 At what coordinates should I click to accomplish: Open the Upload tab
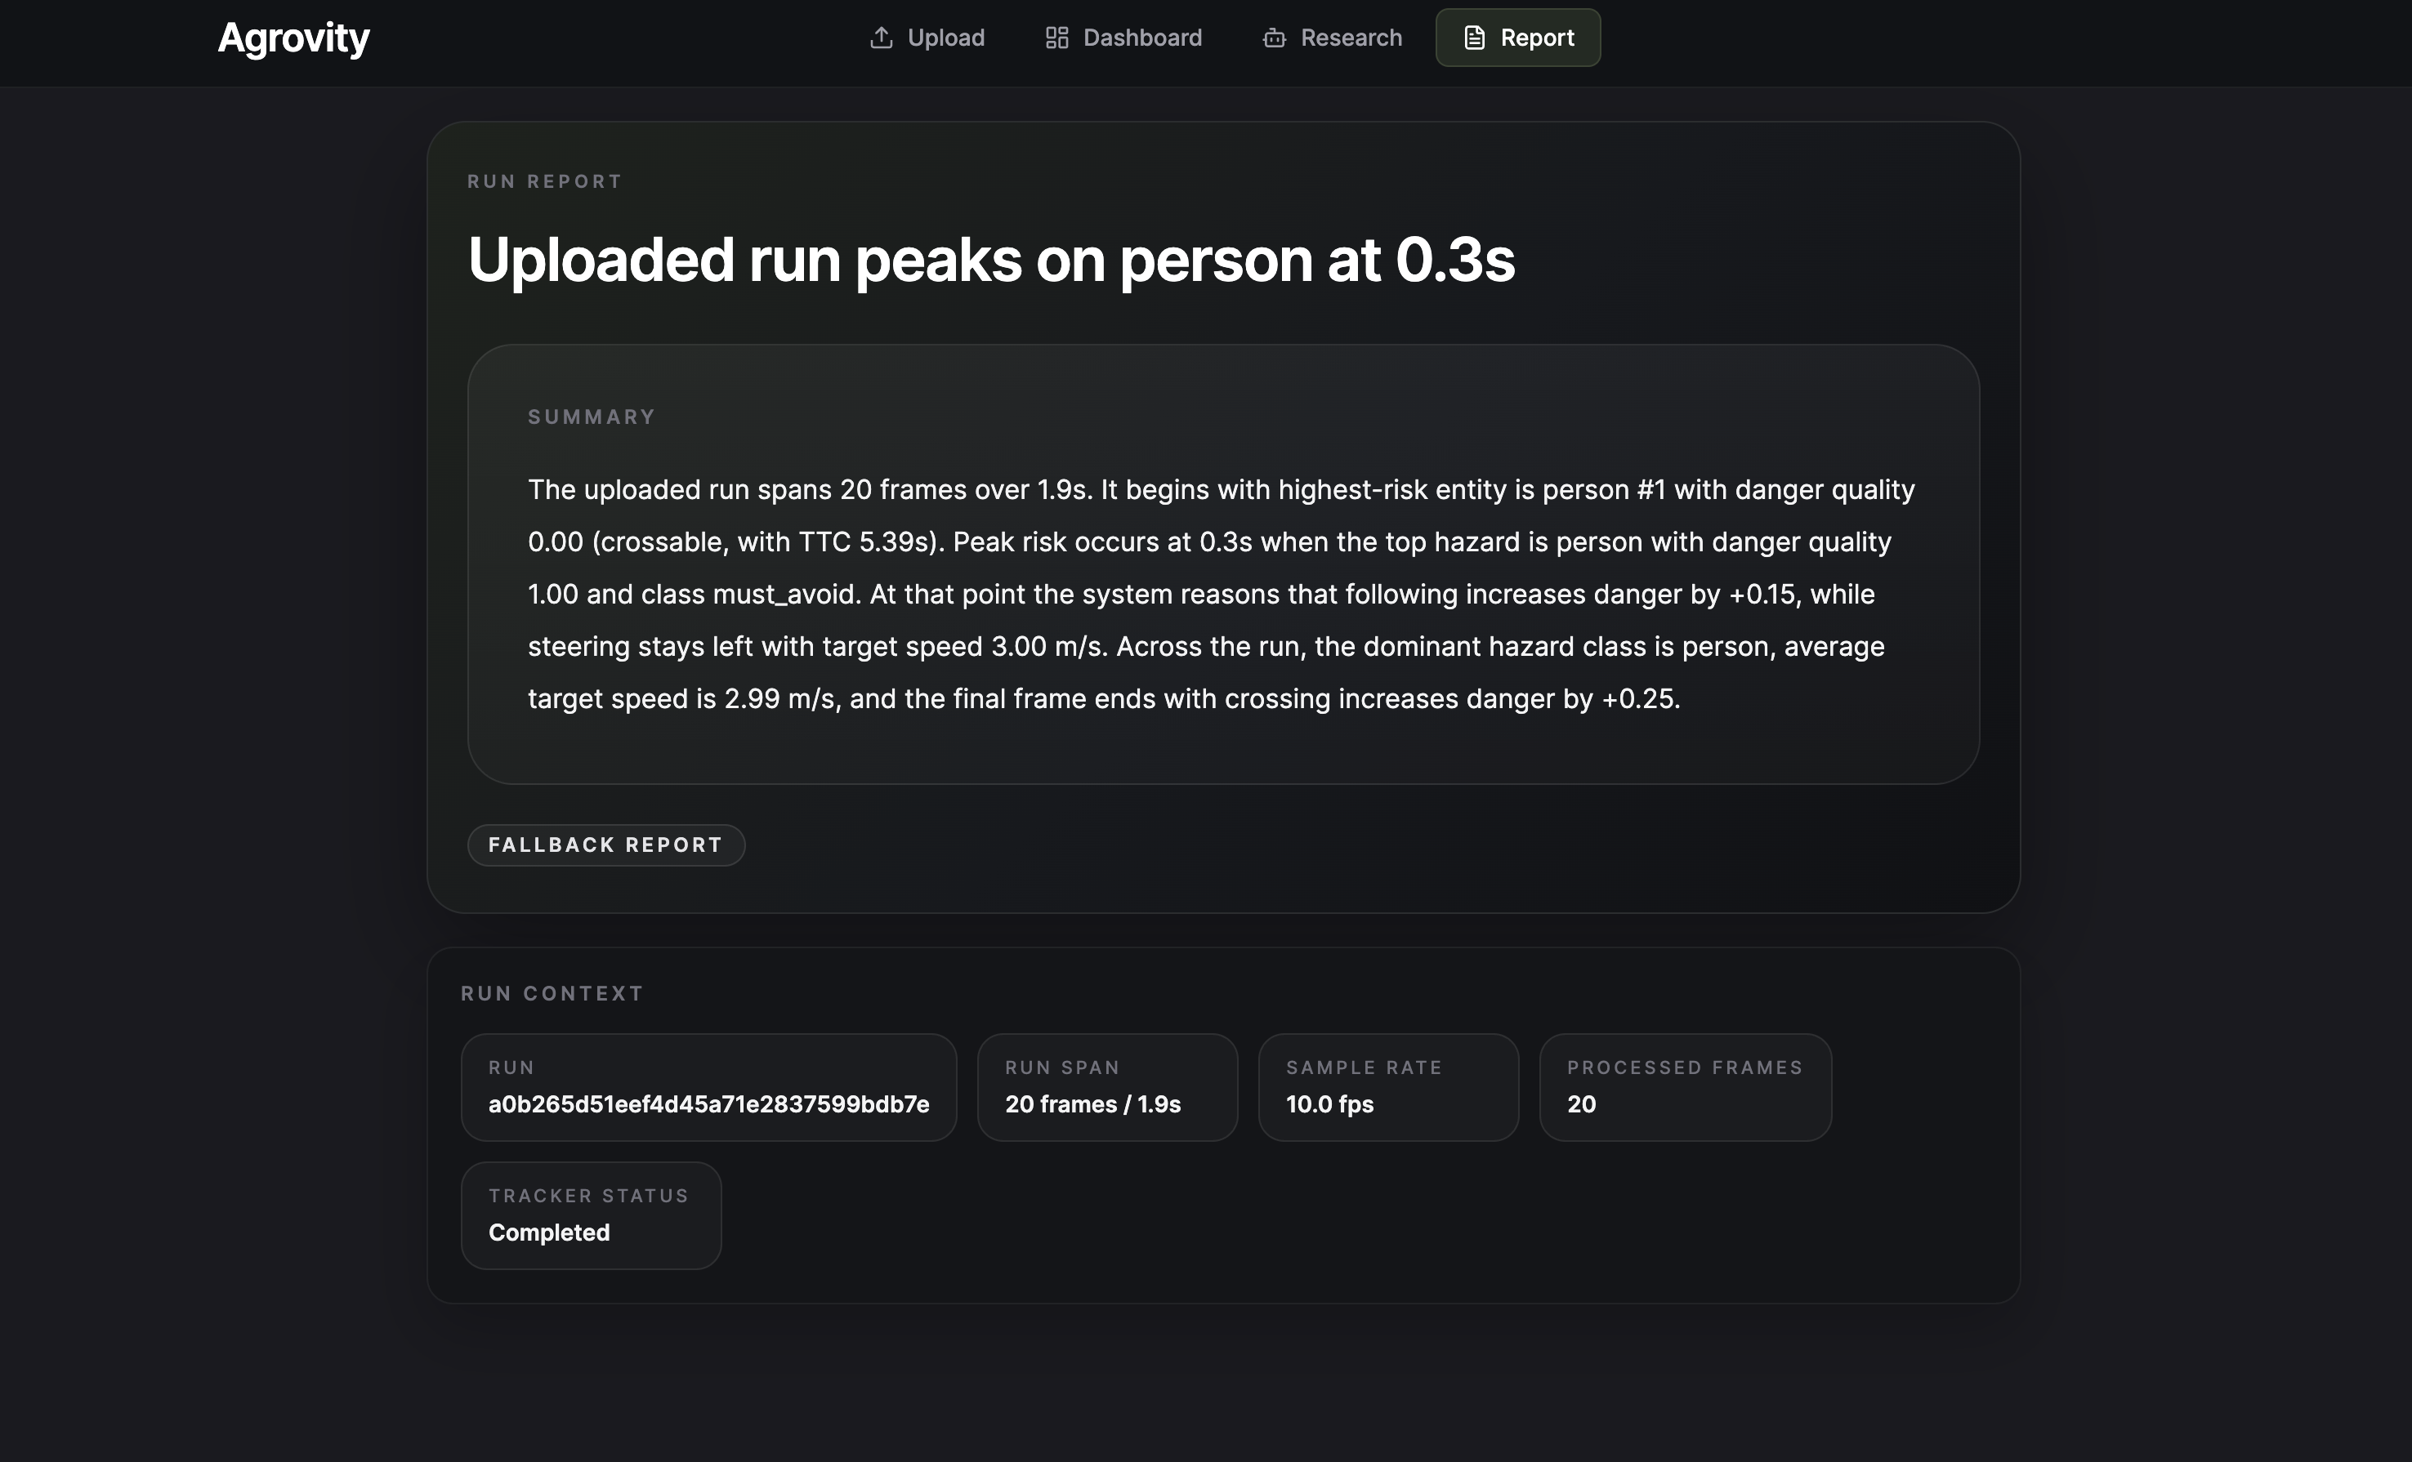(945, 38)
